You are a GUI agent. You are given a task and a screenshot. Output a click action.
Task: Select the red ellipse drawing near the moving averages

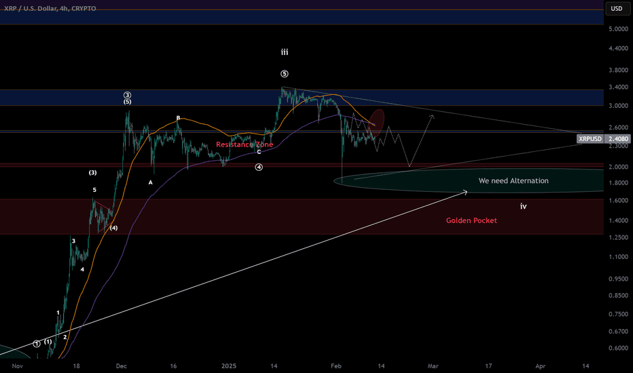coord(377,123)
